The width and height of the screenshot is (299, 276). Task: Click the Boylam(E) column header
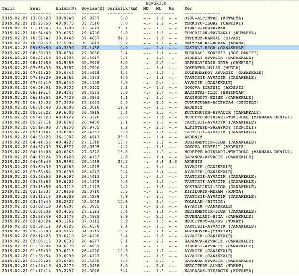[91, 9]
